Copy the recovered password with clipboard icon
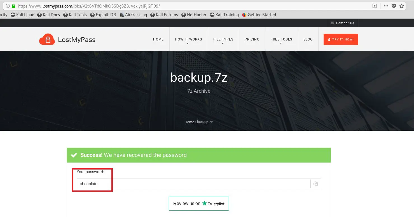 point(315,184)
